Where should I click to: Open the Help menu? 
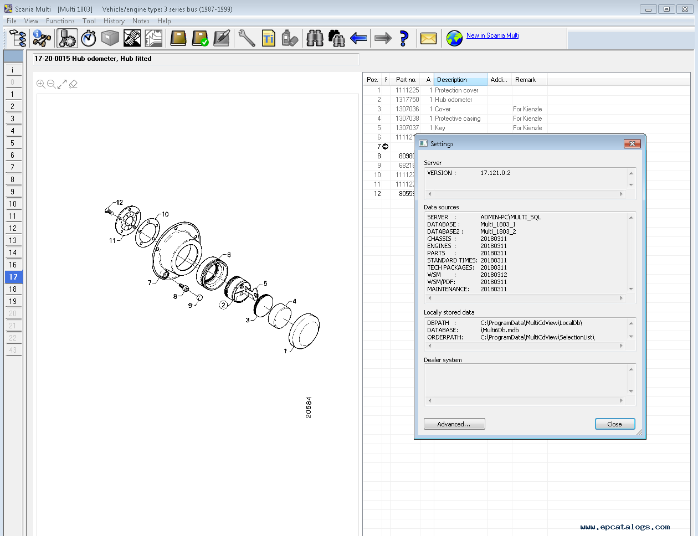pyautogui.click(x=164, y=21)
